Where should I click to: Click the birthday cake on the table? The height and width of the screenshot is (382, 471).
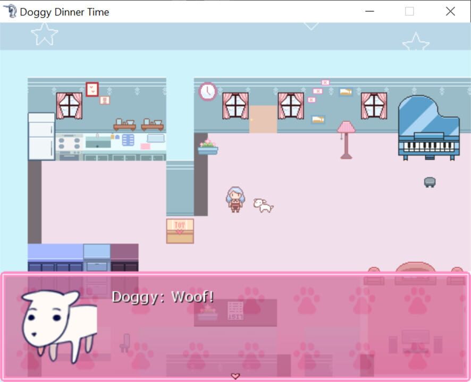[x=207, y=313]
